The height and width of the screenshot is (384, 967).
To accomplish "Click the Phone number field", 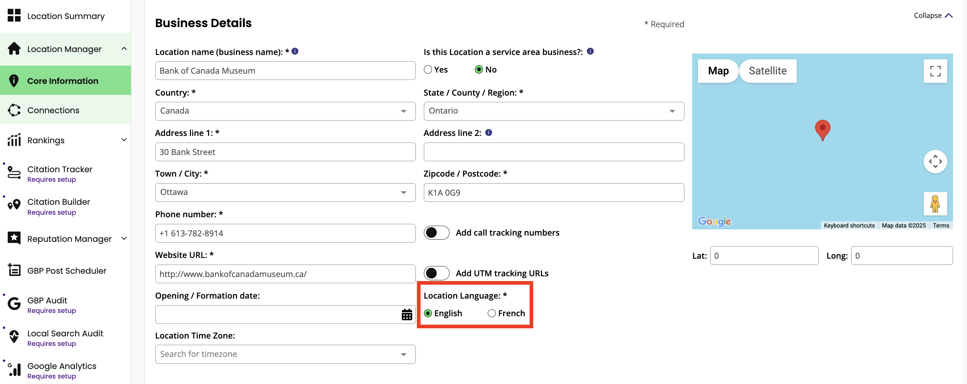I will (x=285, y=233).
